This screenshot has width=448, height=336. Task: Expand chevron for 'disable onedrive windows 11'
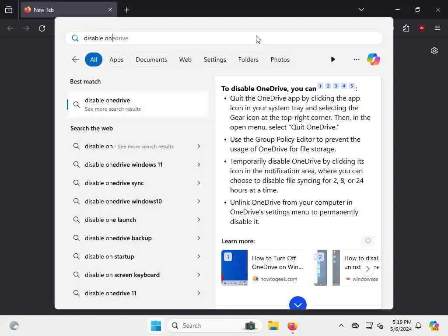[199, 164]
